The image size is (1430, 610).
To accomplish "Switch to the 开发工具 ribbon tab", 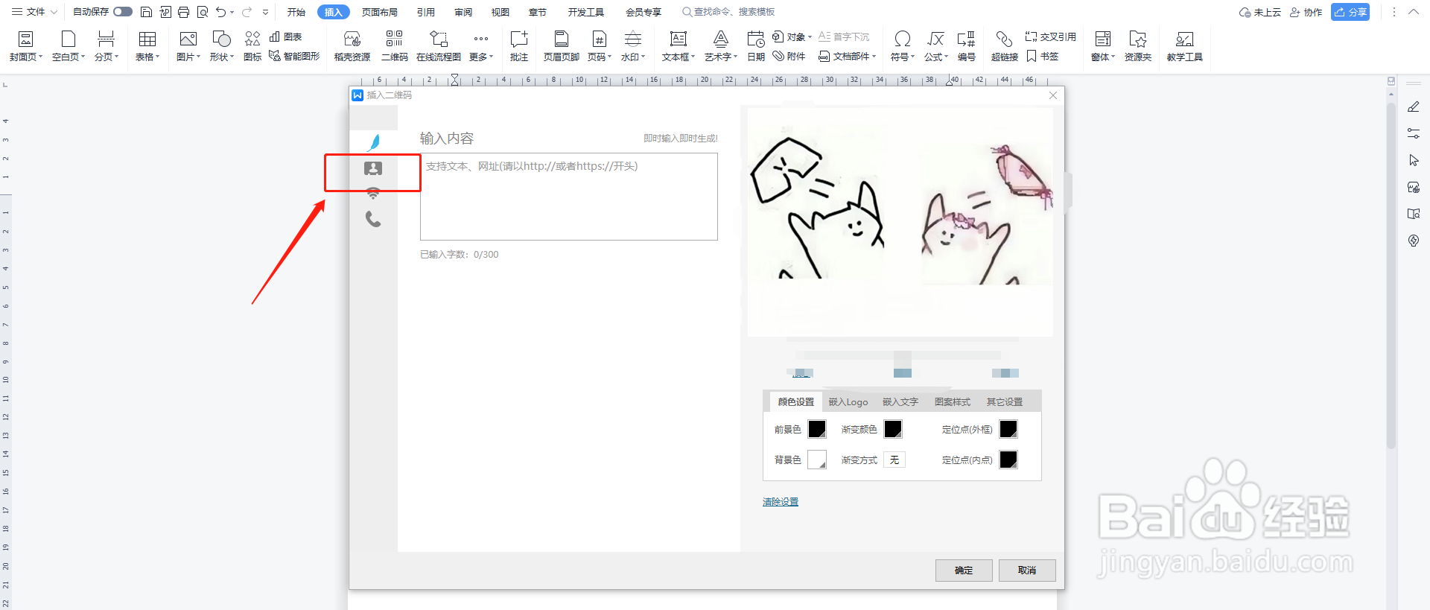I will point(586,12).
